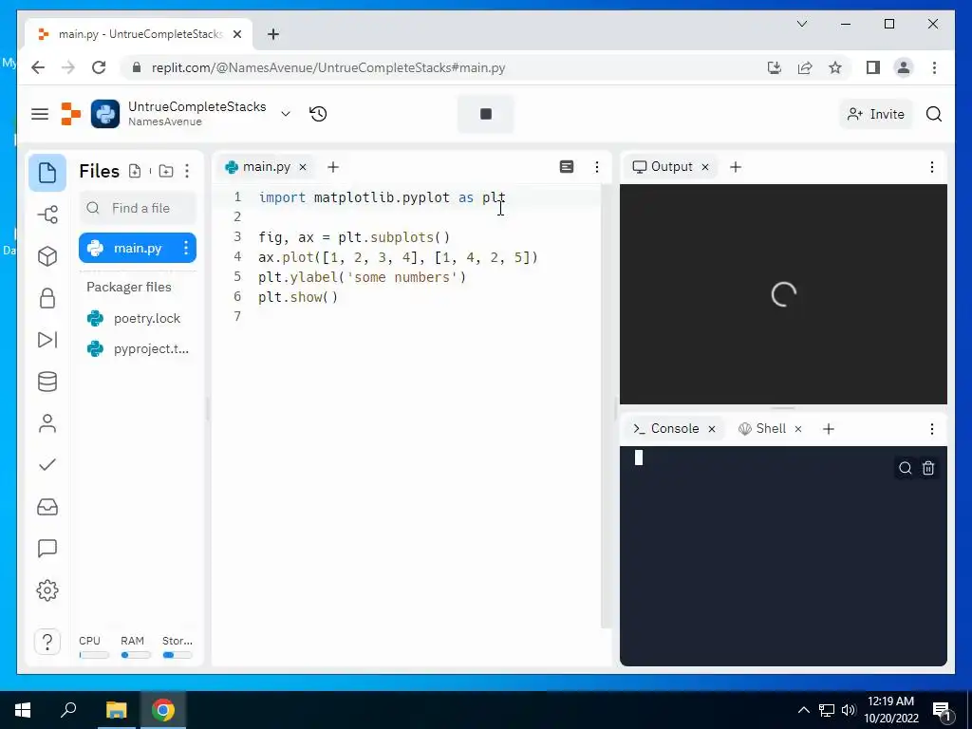
Task: Open Console pane three-dot menu
Action: point(931,429)
